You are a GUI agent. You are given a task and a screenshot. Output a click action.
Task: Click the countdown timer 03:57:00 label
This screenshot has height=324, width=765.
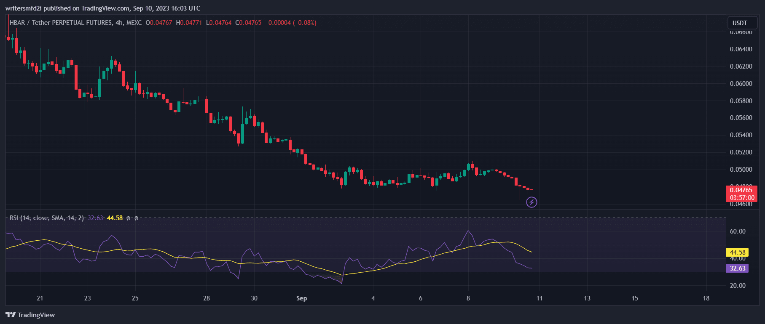[742, 198]
